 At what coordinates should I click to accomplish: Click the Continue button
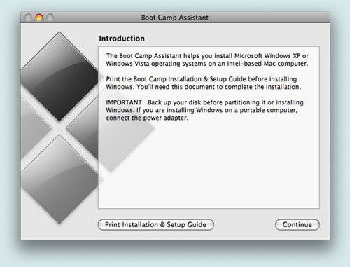(x=297, y=224)
